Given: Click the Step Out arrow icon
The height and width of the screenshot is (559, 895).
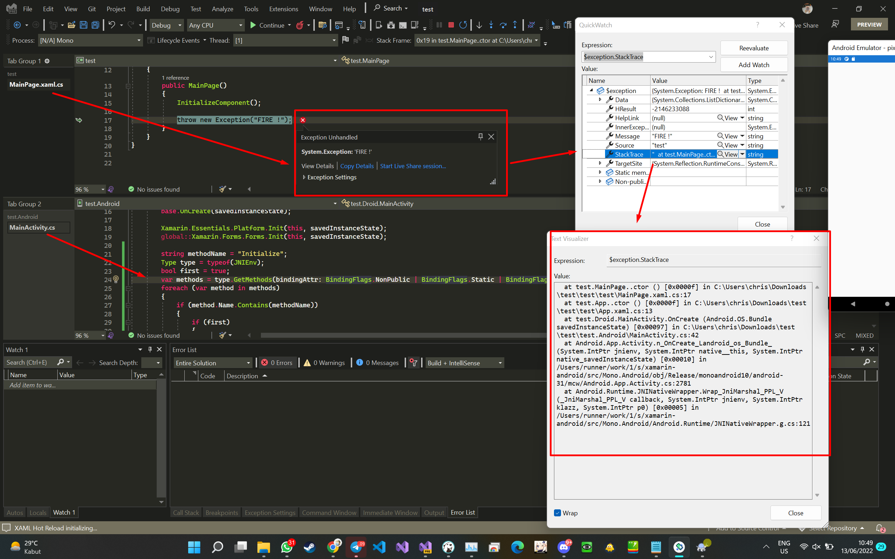Looking at the screenshot, I should [515, 25].
